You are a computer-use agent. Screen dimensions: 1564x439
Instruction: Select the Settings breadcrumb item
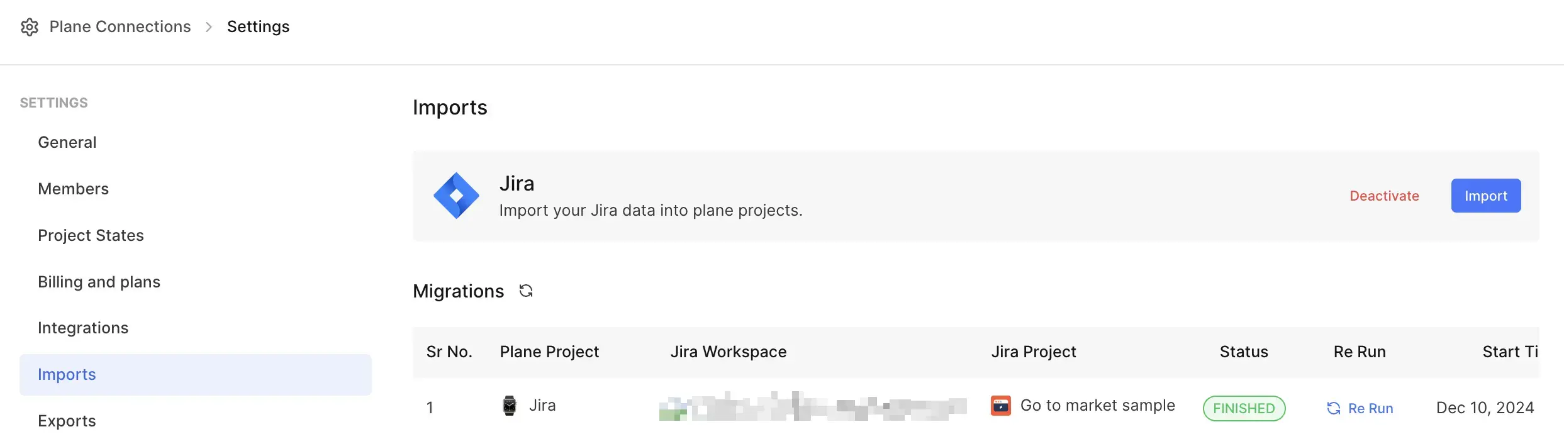tap(258, 26)
